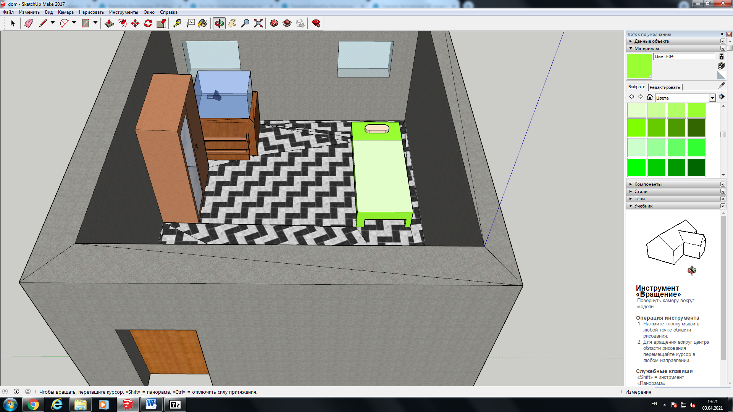Image resolution: width=733 pixels, height=412 pixels.
Task: Pick the Paint Bucket tool
Action: [x=203, y=23]
